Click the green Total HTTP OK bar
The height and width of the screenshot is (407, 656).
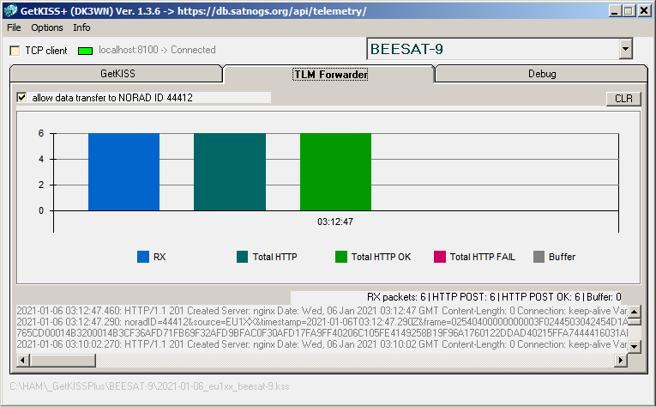click(x=335, y=172)
